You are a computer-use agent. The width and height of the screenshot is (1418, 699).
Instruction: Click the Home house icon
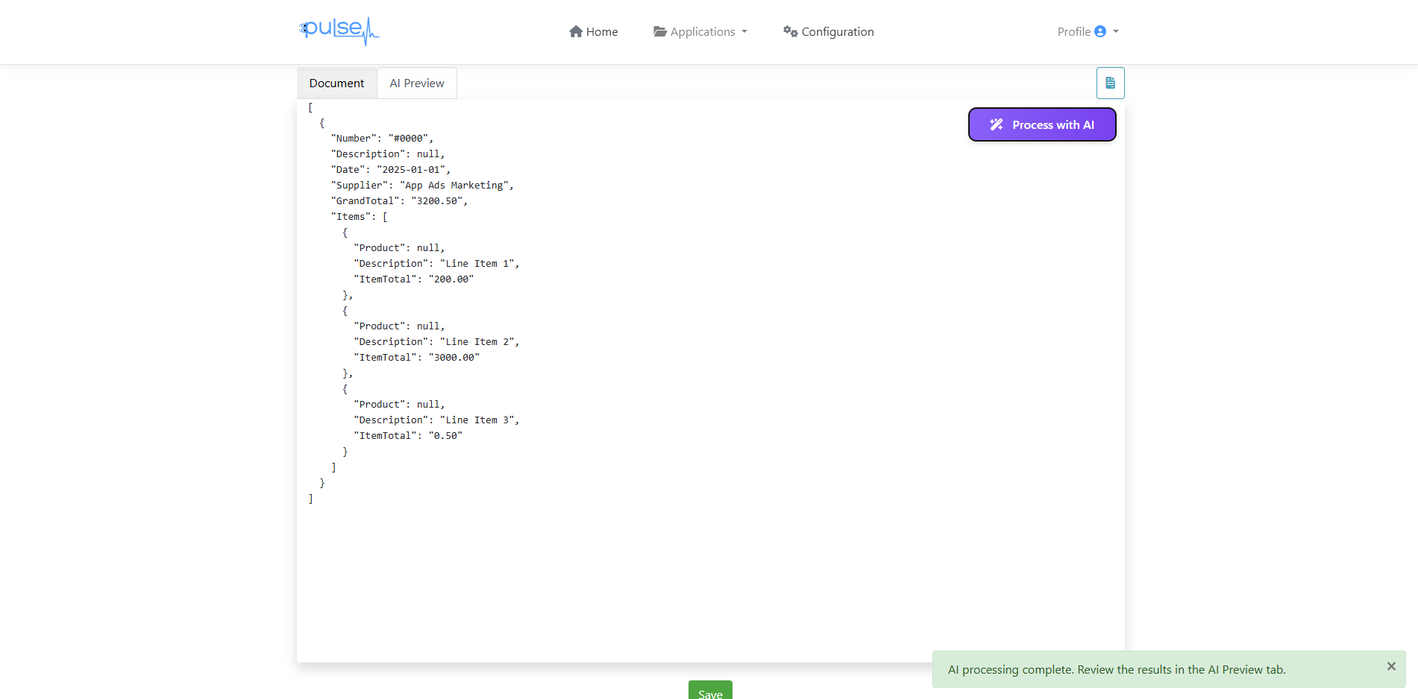[x=576, y=31]
